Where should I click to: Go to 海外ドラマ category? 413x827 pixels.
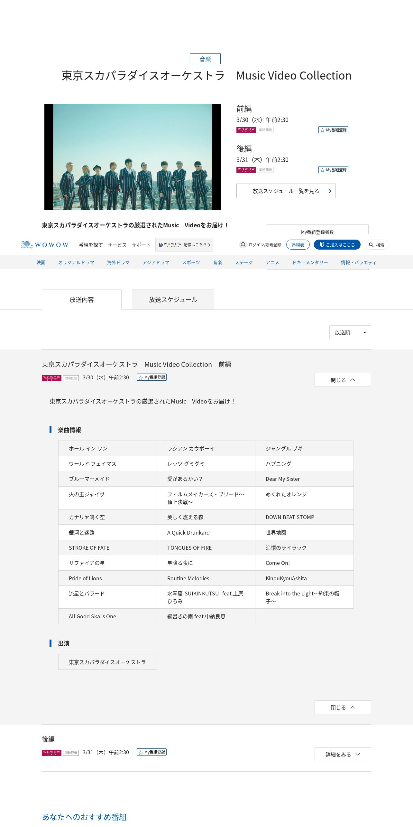click(118, 262)
